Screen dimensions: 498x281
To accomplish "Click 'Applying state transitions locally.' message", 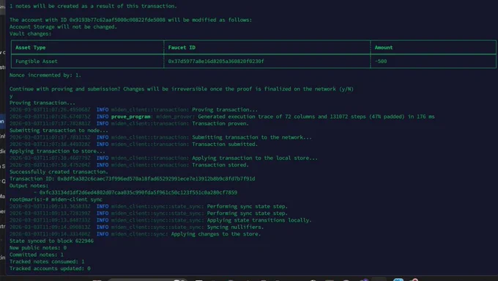I will (x=259, y=220).
